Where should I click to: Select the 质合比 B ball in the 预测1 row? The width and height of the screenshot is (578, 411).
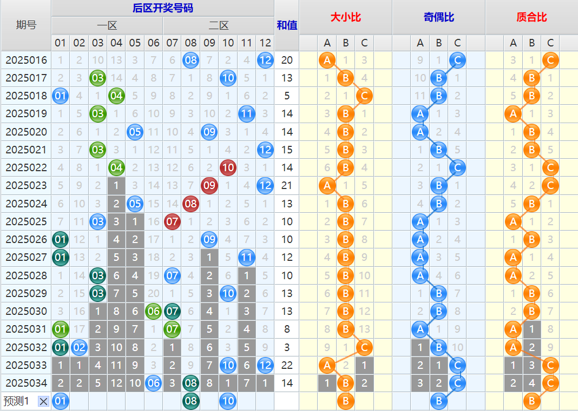pyautogui.click(x=531, y=401)
